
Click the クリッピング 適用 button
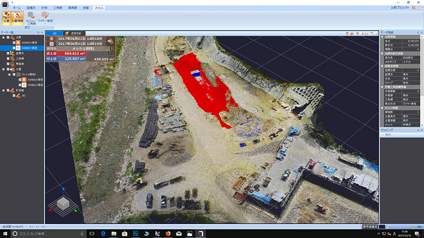pyautogui.click(x=386, y=135)
